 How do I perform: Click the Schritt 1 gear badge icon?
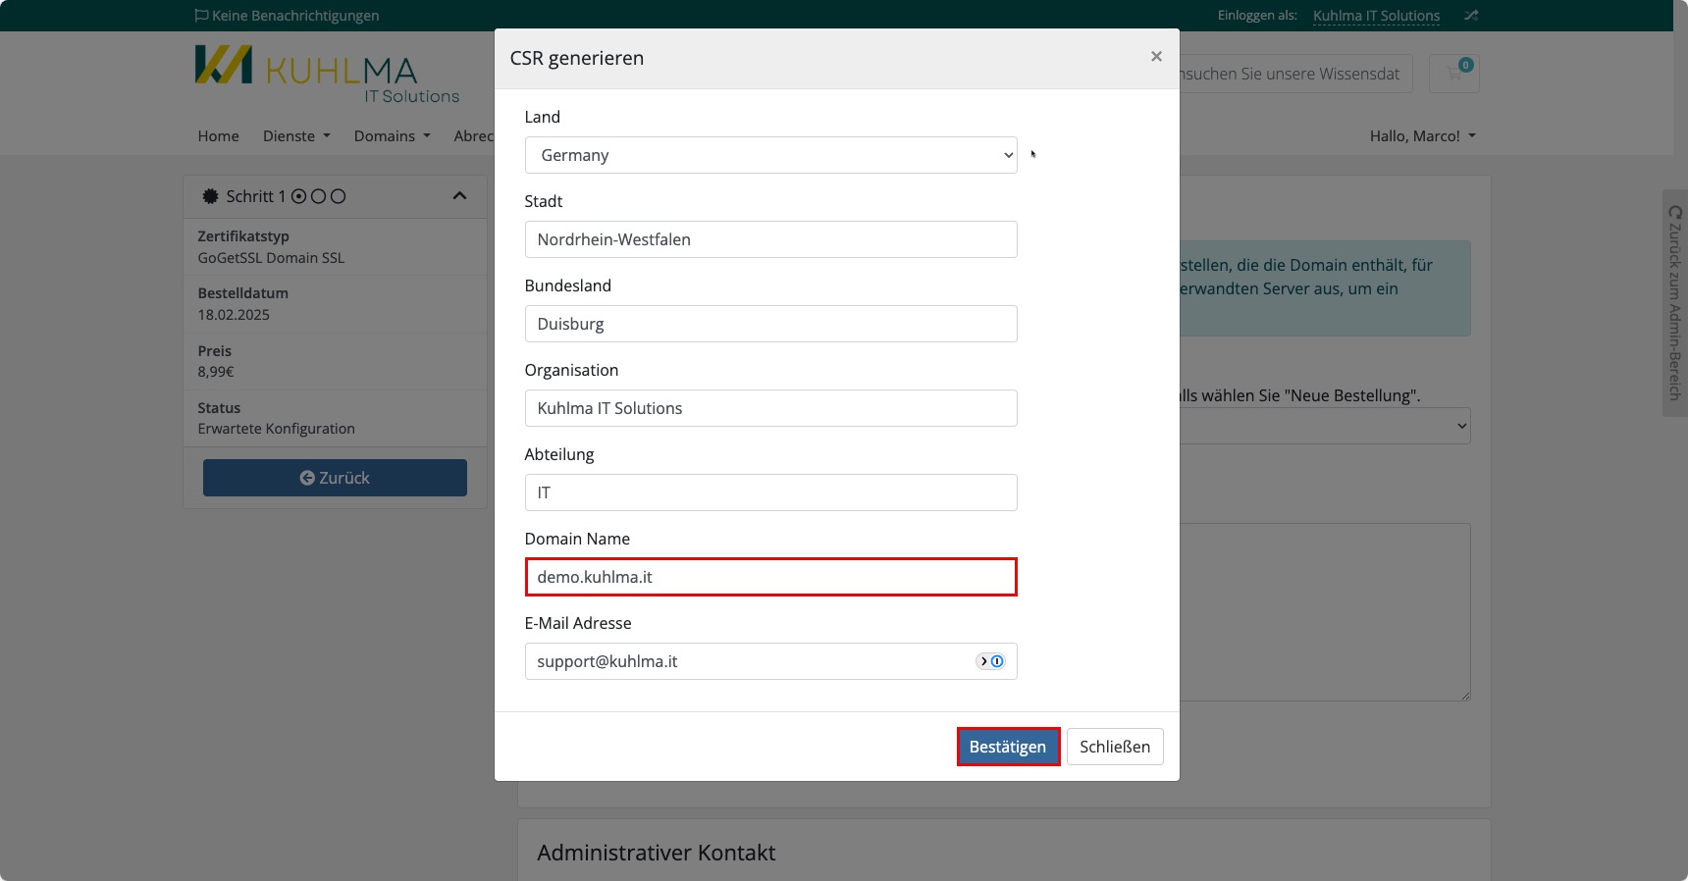(x=210, y=196)
